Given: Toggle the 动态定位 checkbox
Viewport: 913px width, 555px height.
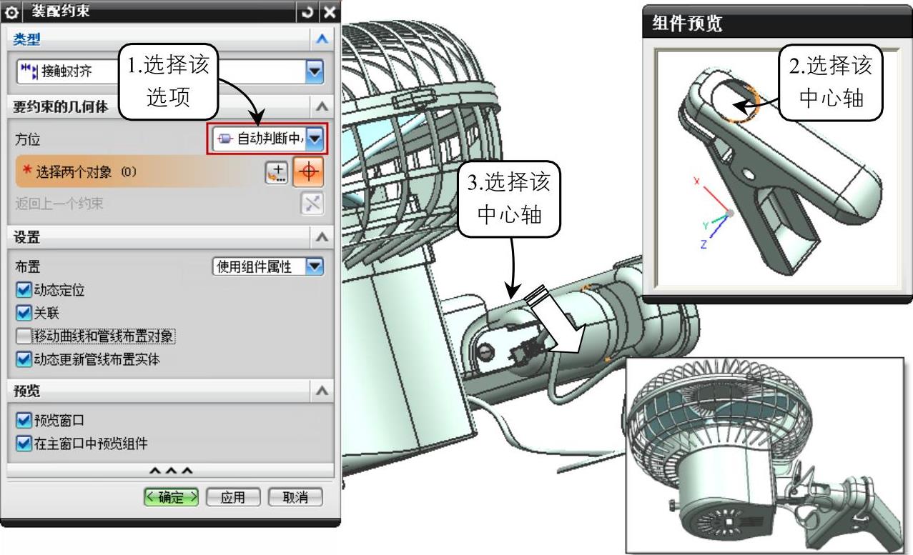Looking at the screenshot, I should (24, 290).
